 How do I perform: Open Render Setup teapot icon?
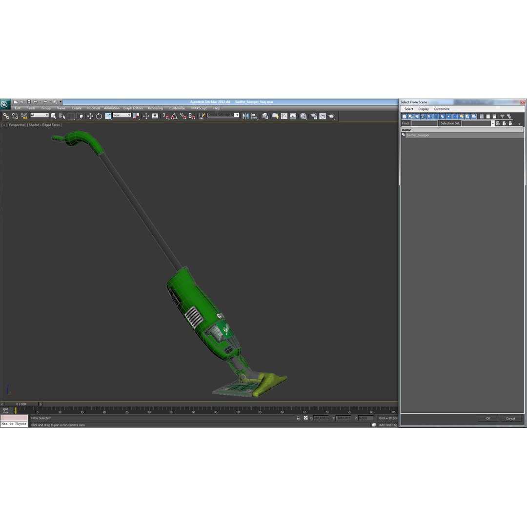(x=314, y=116)
